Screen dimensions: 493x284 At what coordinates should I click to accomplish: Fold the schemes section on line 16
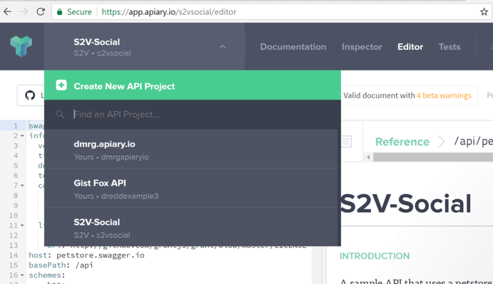pyautogui.click(x=22, y=275)
